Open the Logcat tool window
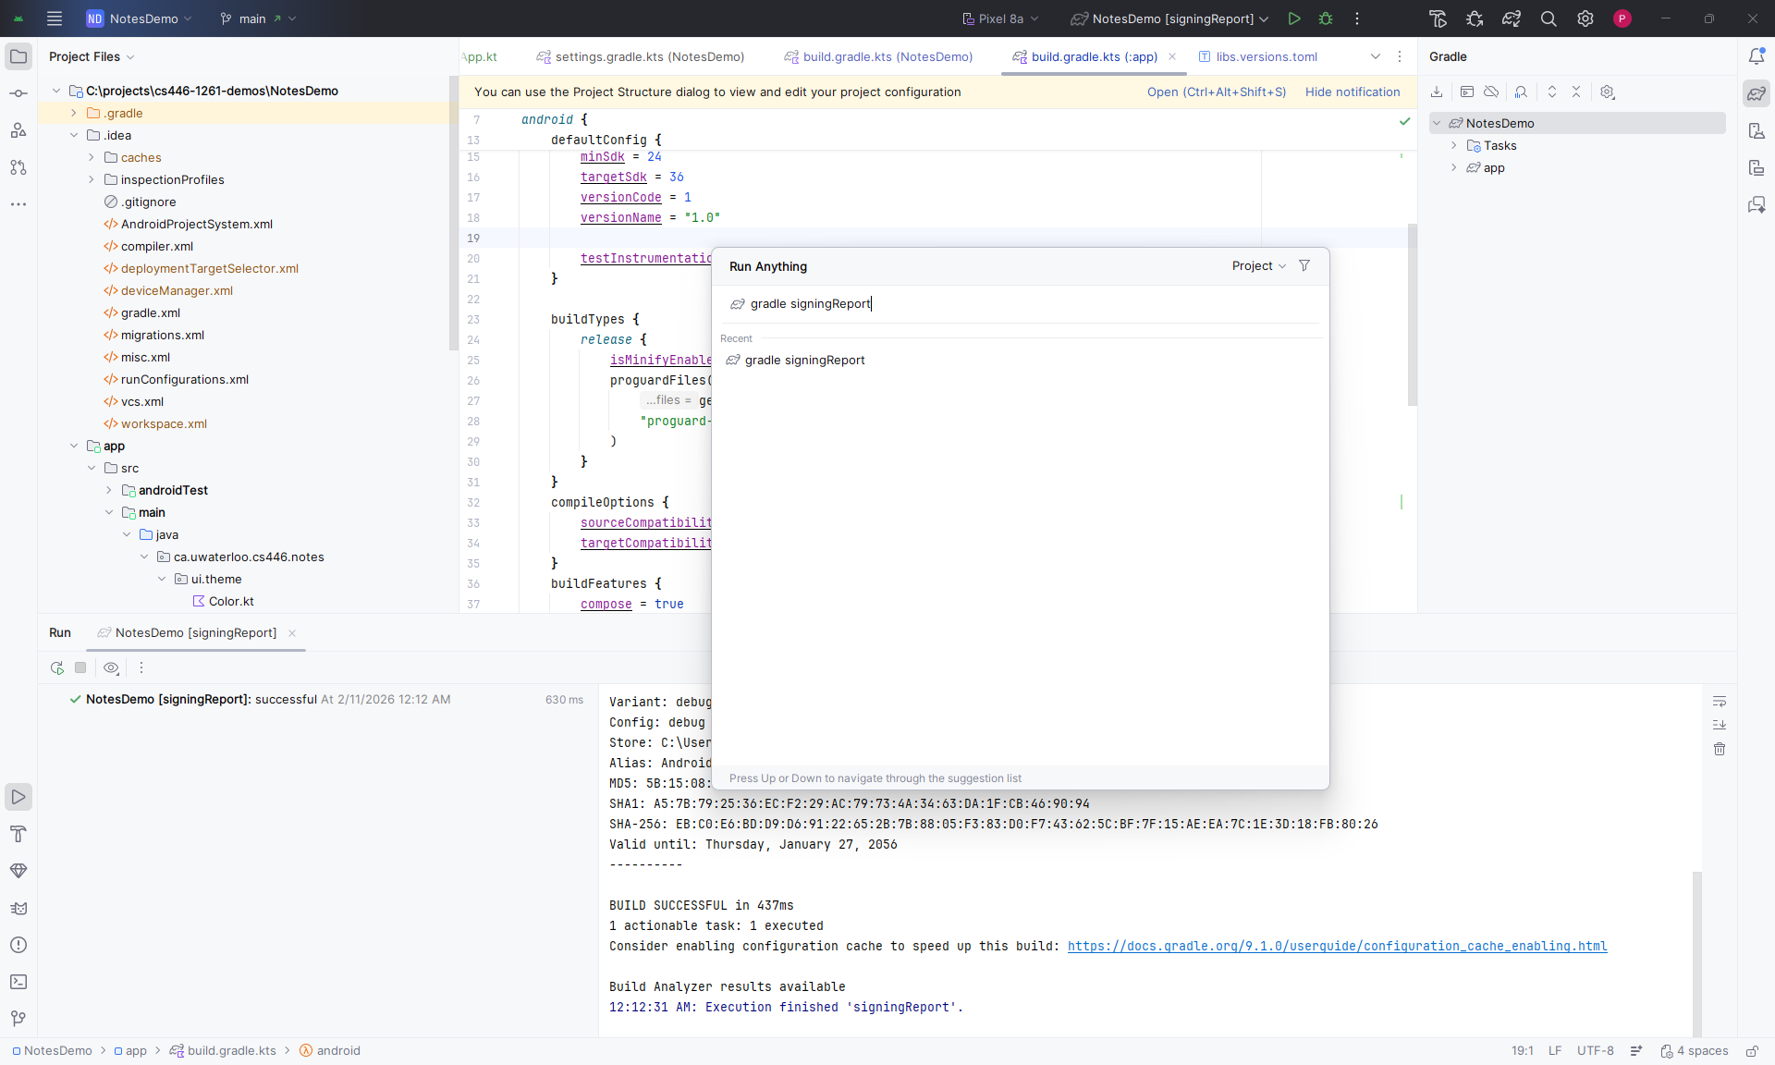The image size is (1775, 1065). pyautogui.click(x=18, y=908)
